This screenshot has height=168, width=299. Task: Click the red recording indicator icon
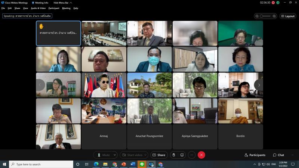(x=273, y=3)
